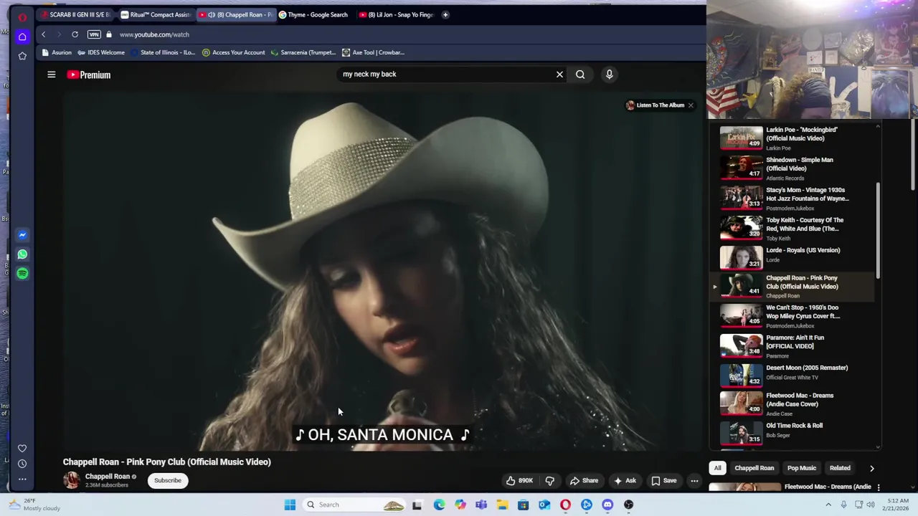Select the All filter chip
The height and width of the screenshot is (516, 918).
717,468
